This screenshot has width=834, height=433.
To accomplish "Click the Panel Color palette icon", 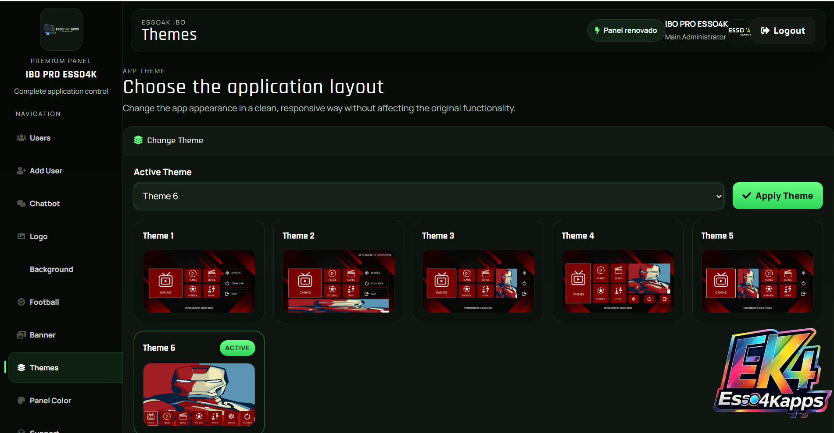I will (x=21, y=401).
